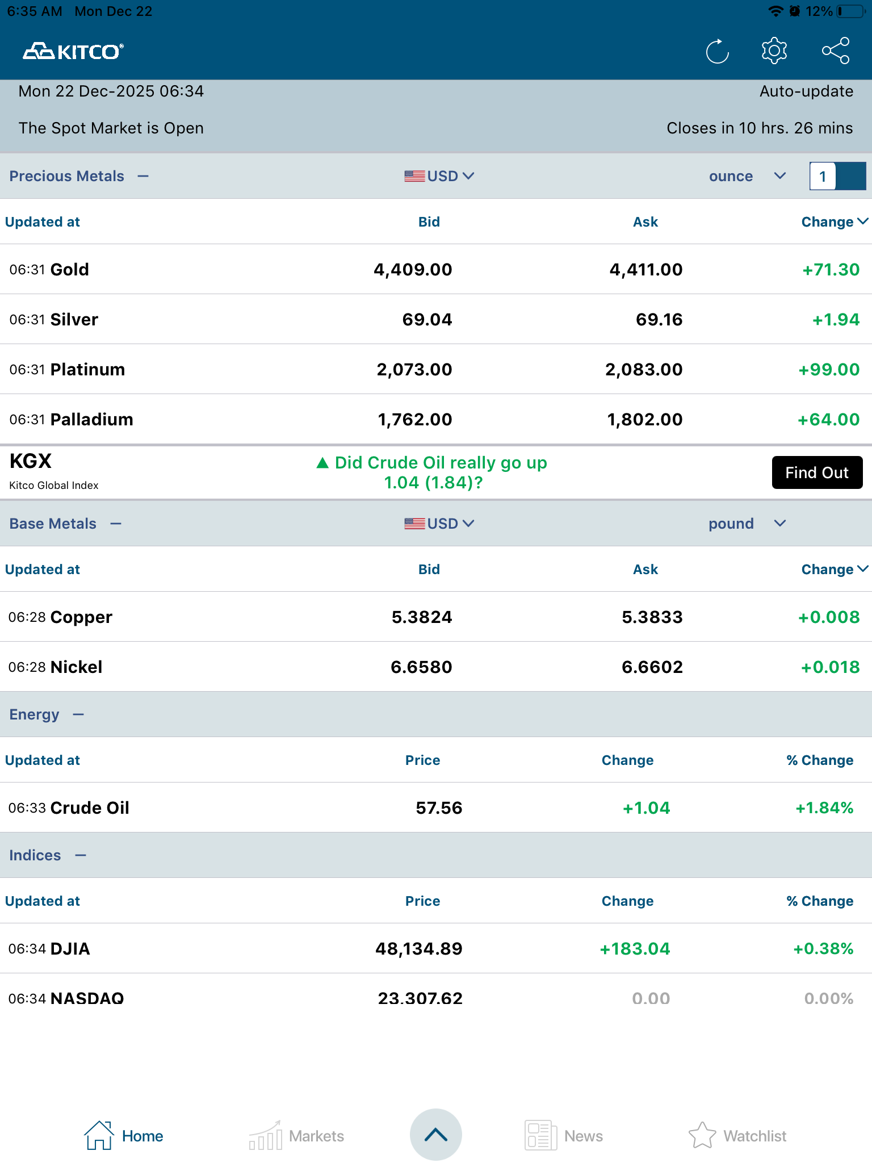Collapse the Indices section
The width and height of the screenshot is (872, 1163).
(81, 855)
